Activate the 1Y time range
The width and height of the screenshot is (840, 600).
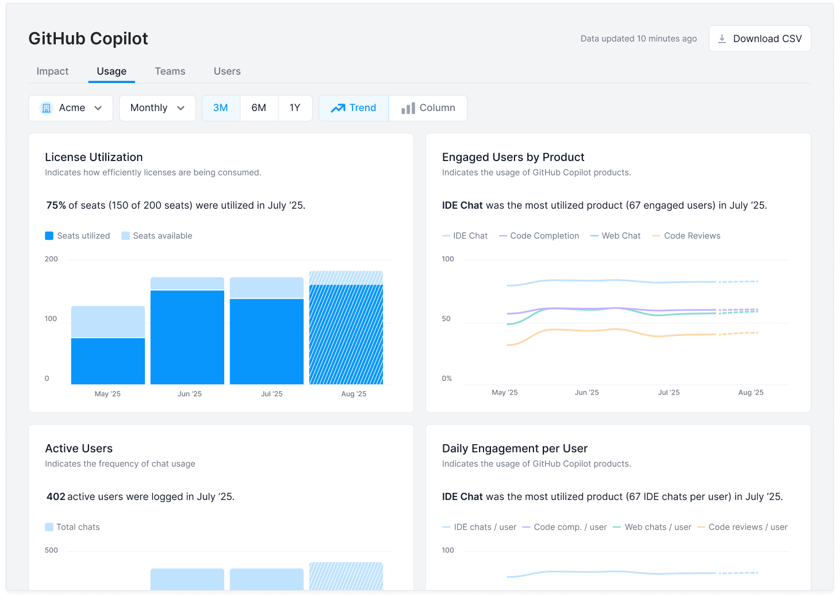(295, 108)
